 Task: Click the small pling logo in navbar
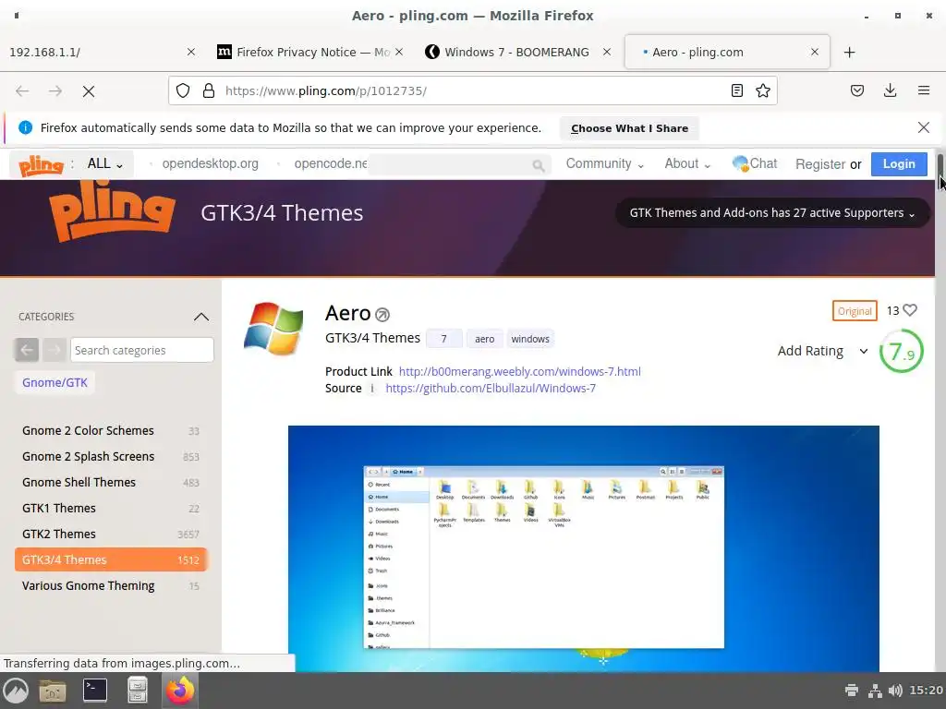click(41, 164)
